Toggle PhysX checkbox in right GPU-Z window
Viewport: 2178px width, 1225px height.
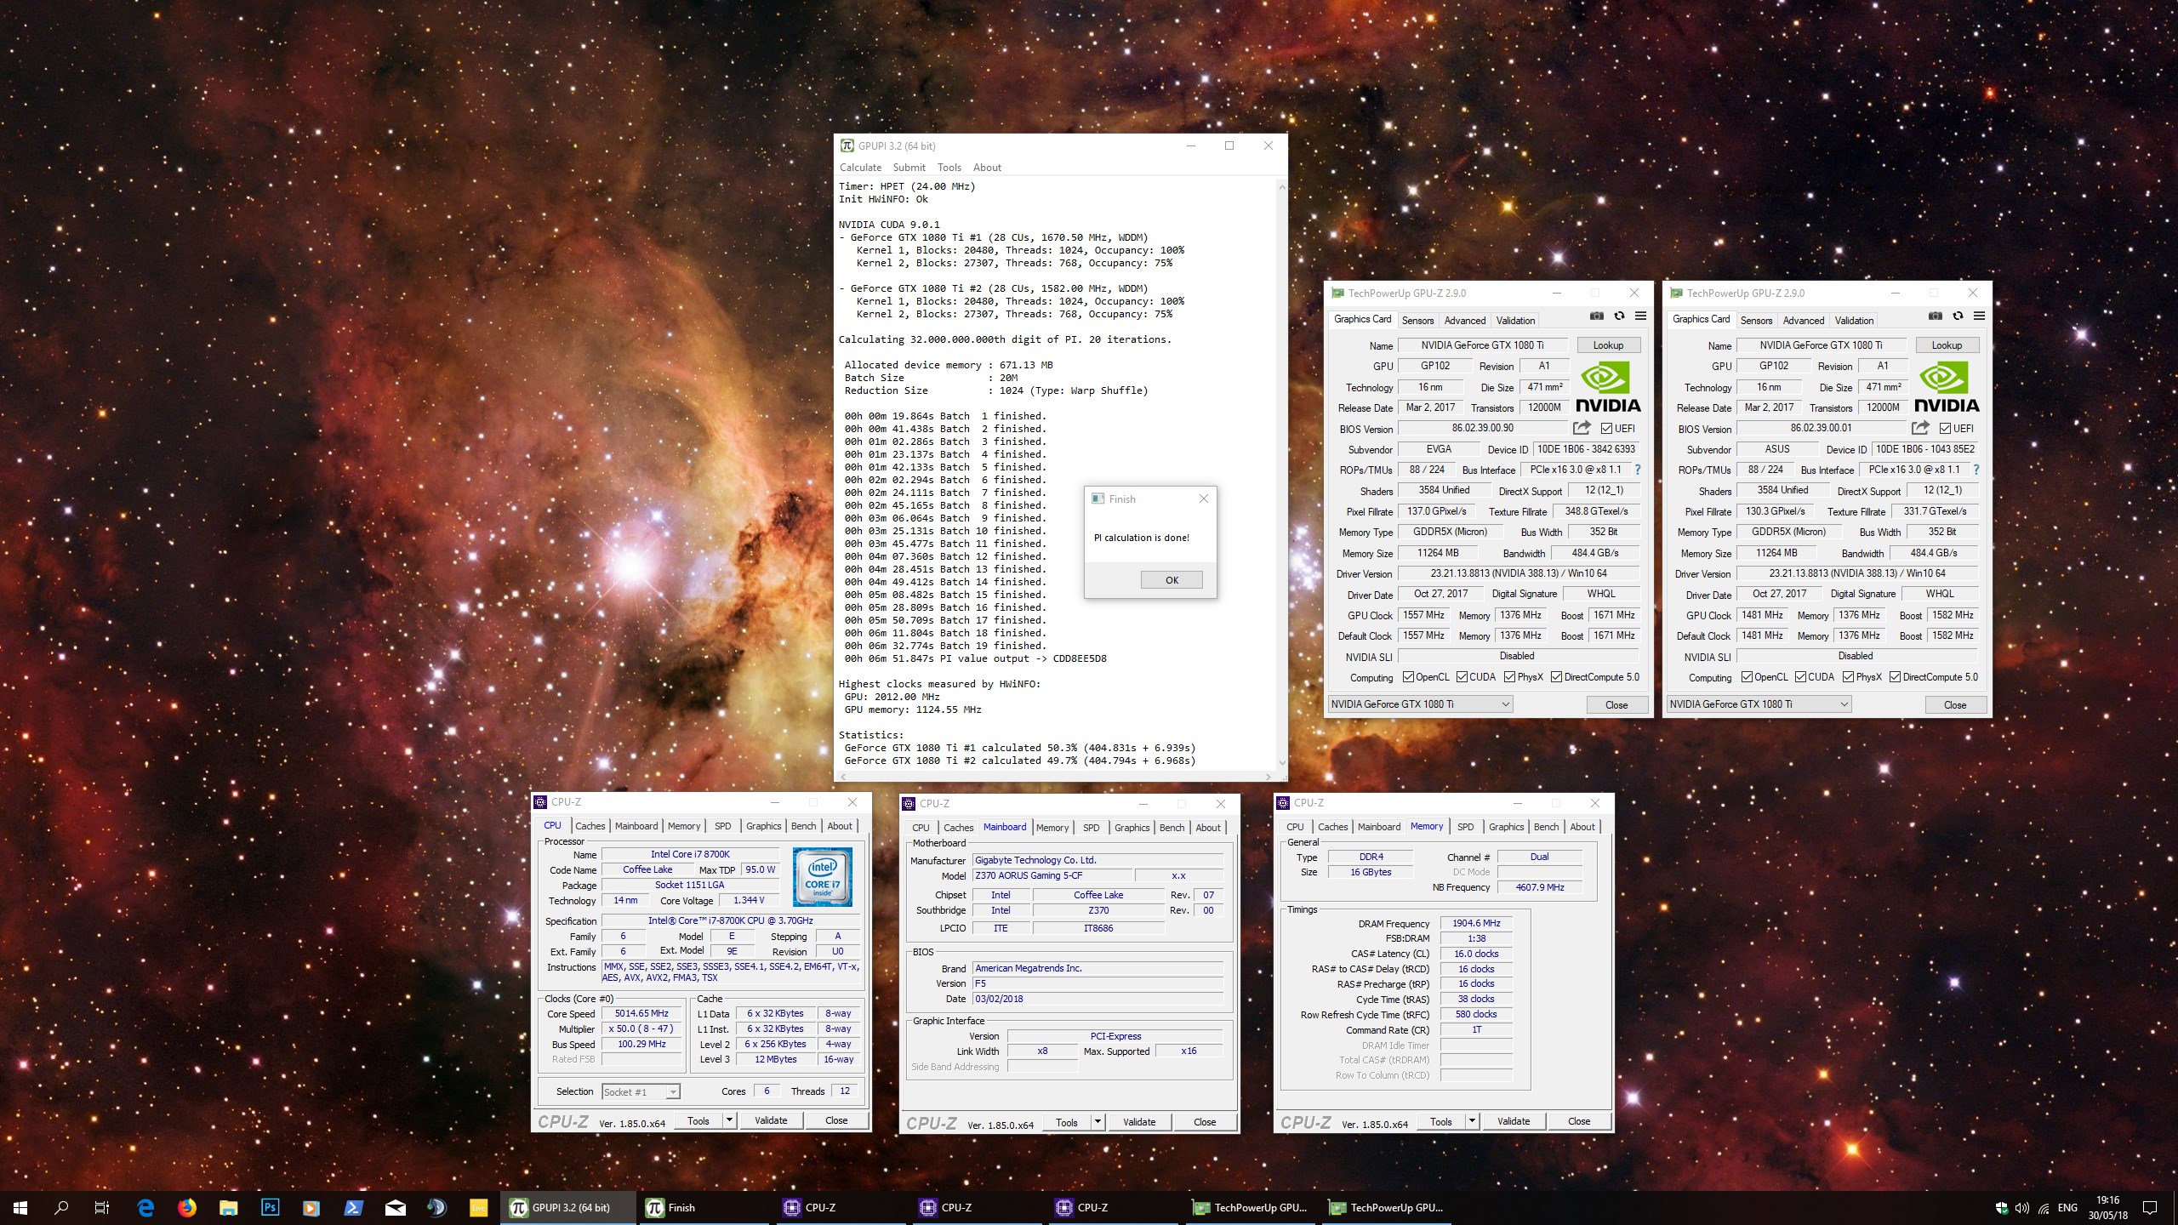pos(1848,677)
